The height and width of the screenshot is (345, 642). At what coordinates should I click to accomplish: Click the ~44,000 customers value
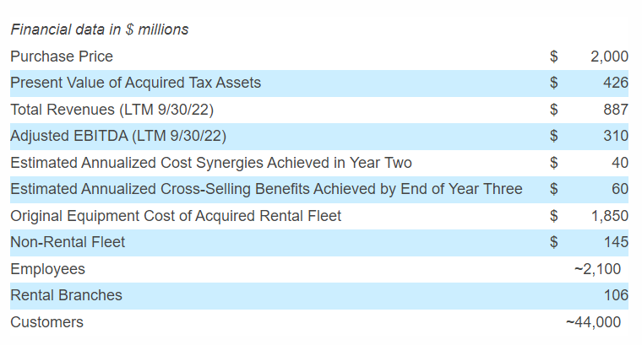coord(593,322)
